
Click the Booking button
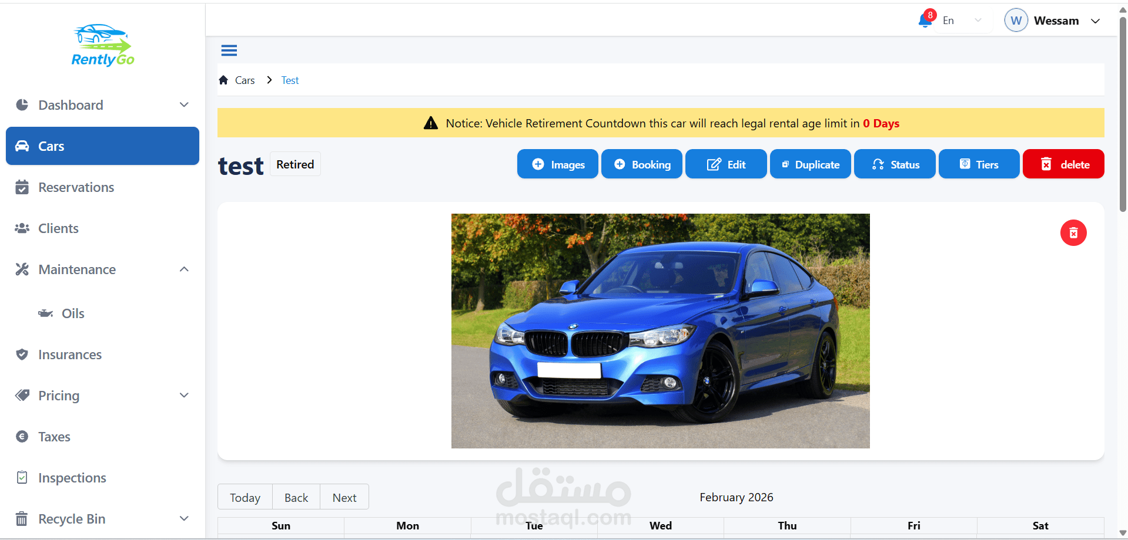pos(642,164)
